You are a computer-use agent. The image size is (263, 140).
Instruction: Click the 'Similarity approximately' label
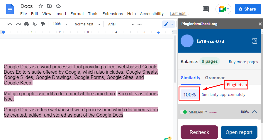223,94
